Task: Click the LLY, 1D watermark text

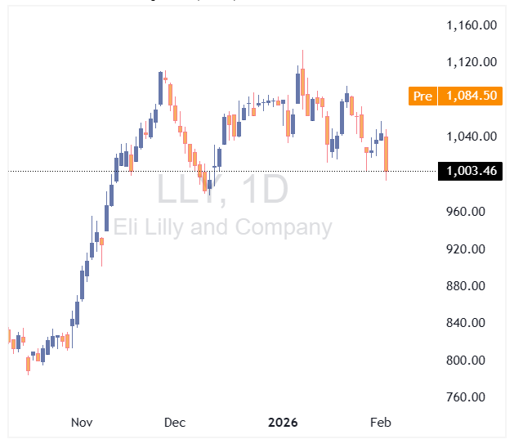Action: (x=222, y=190)
